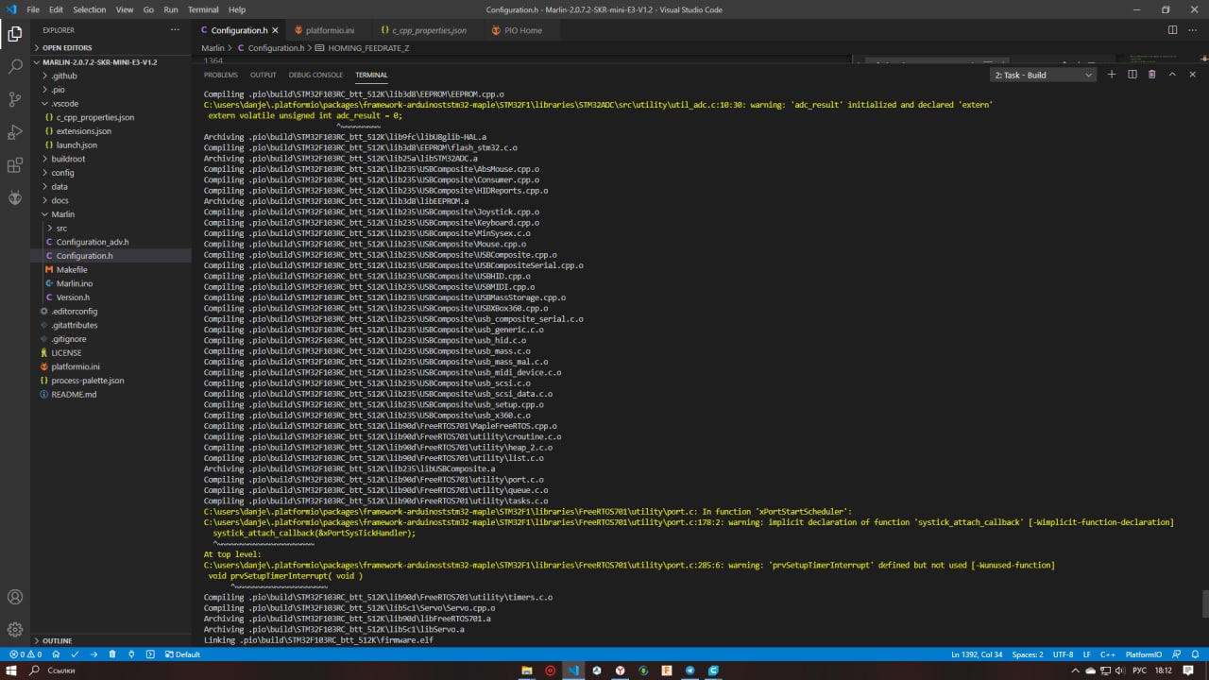Click the PlatformIO Upload arrow in the status bar
The height and width of the screenshot is (680, 1209).
click(94, 654)
